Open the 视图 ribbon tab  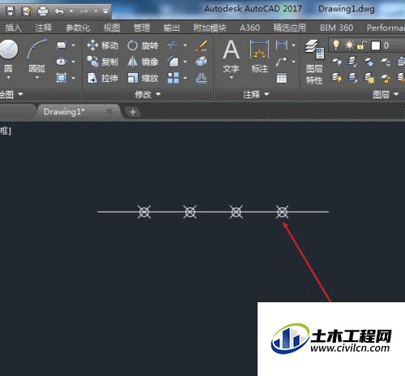(x=112, y=28)
